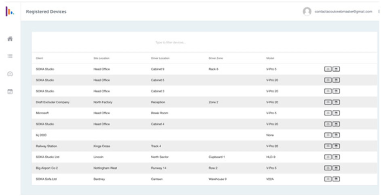This screenshot has height=196, width=381.
Task: Click the filter devices search field
Action: 171,42
